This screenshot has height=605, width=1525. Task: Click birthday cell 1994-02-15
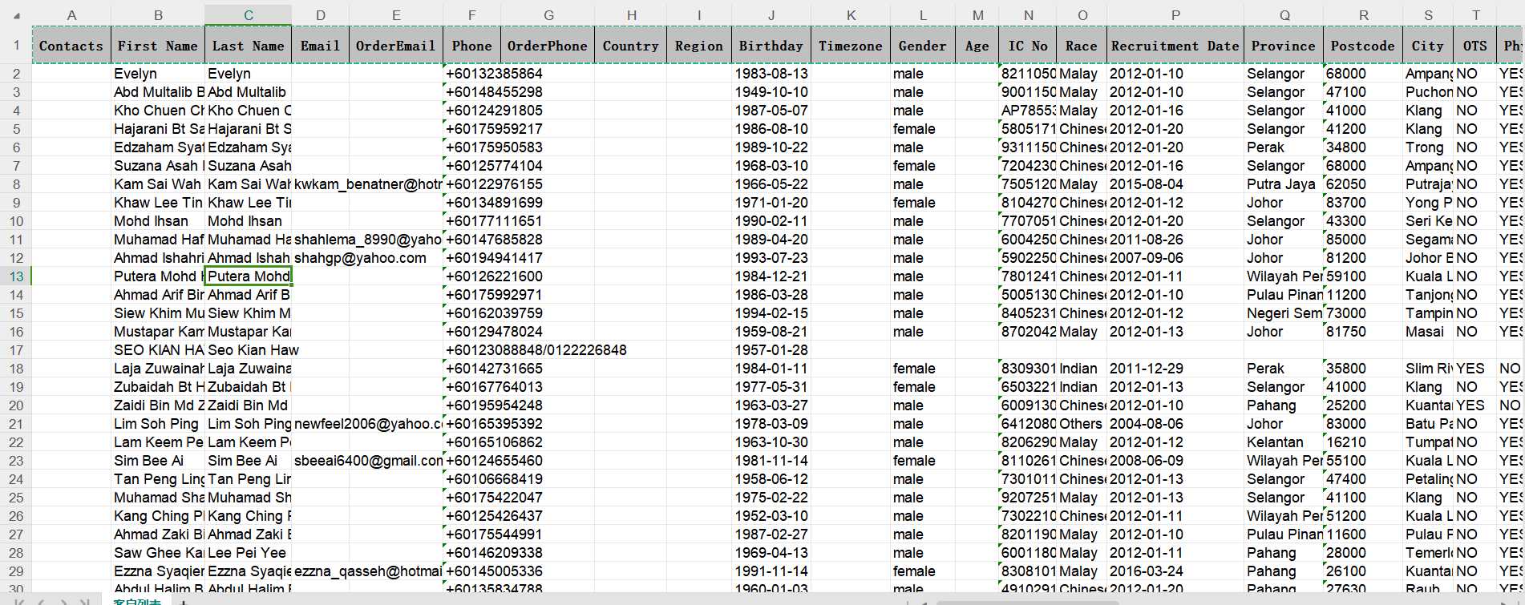point(771,313)
